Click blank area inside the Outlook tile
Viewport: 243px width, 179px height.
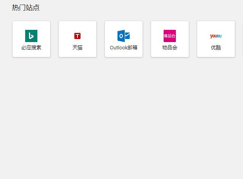pyautogui.click(x=111, y=28)
